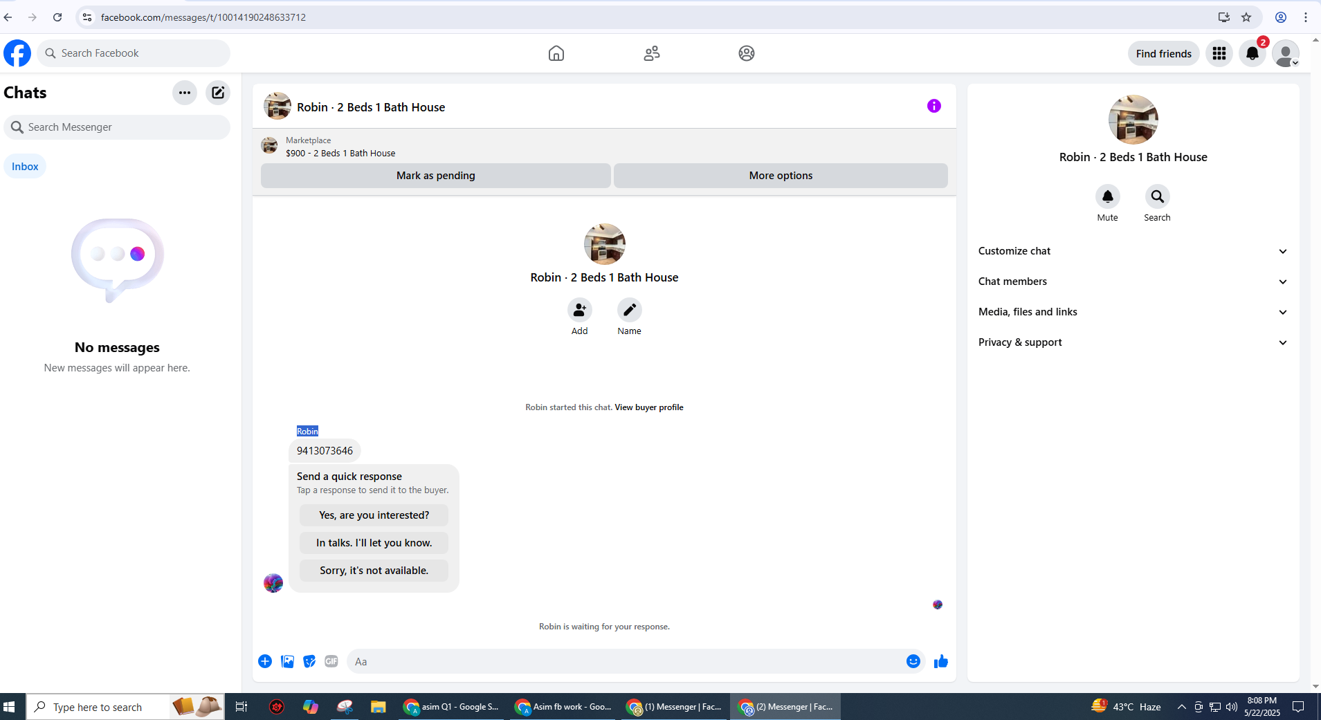Open the notifications bell
Image resolution: width=1321 pixels, height=720 pixels.
click(1252, 53)
